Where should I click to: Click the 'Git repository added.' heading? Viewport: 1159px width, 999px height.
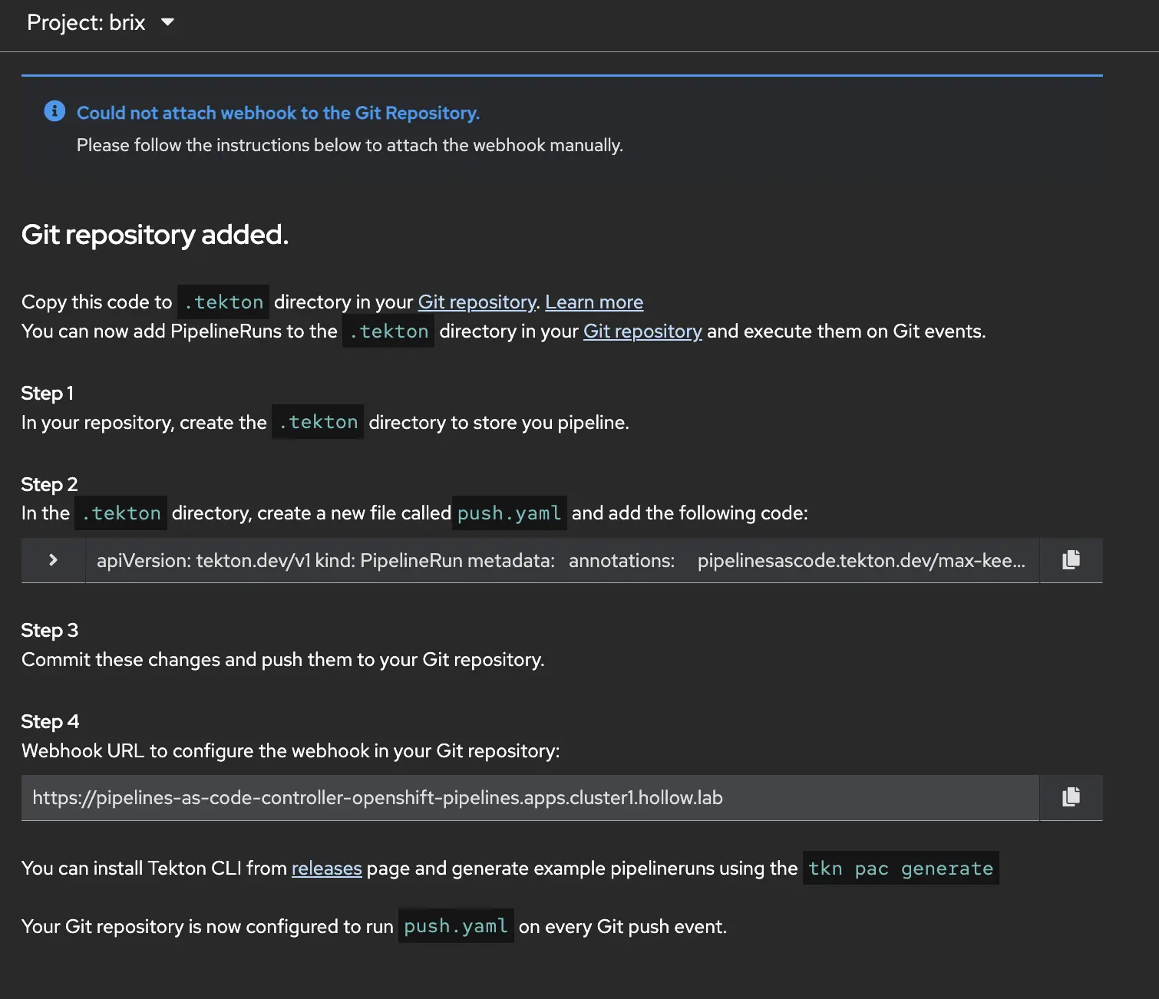coord(155,235)
